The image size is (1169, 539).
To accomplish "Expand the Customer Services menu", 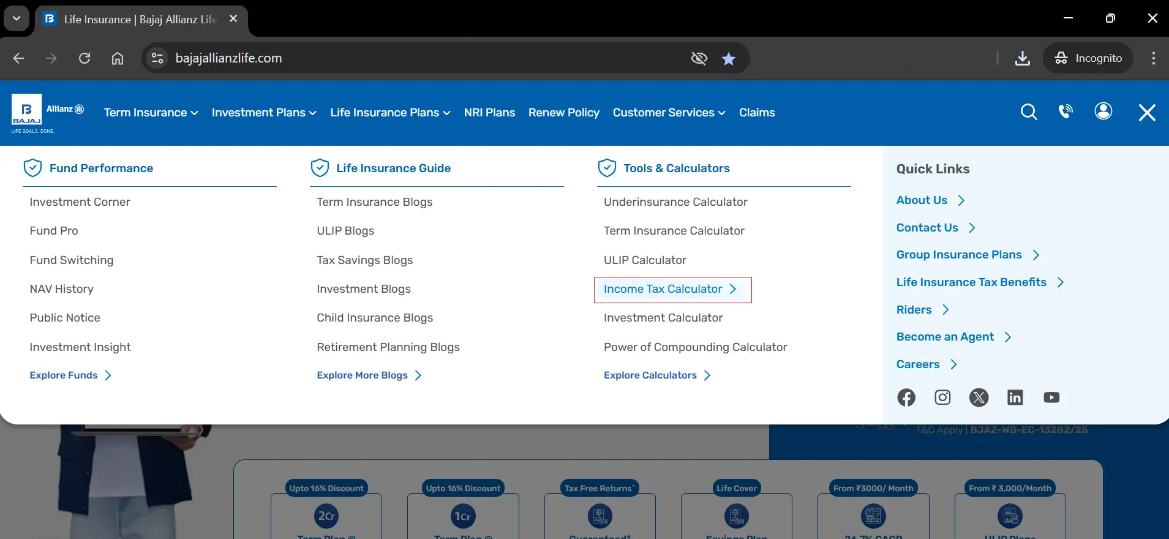I will tap(669, 113).
